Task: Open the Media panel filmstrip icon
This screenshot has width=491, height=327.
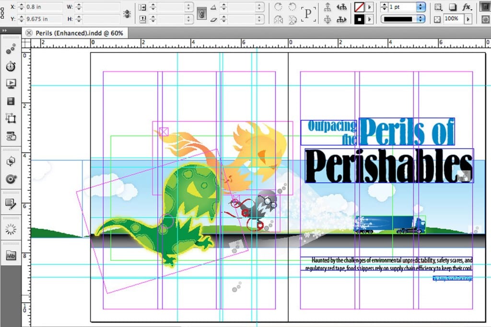Action: [11, 101]
